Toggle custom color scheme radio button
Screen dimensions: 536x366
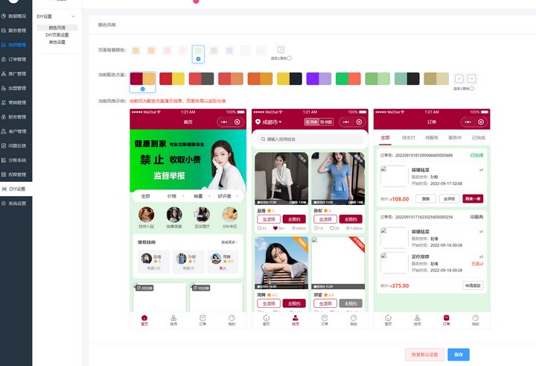tap(472, 89)
